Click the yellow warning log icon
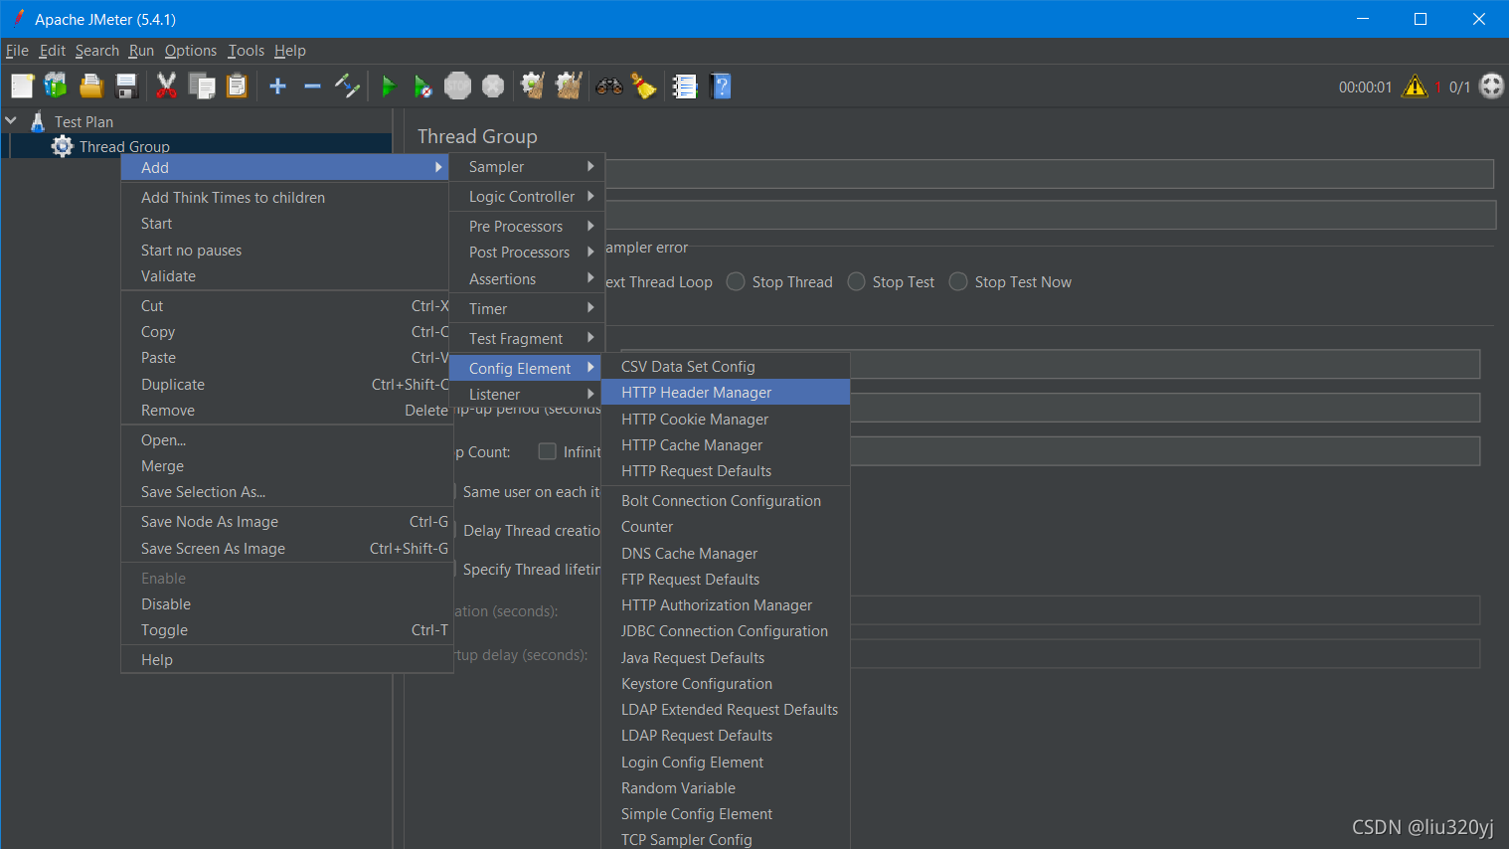 [x=1415, y=86]
